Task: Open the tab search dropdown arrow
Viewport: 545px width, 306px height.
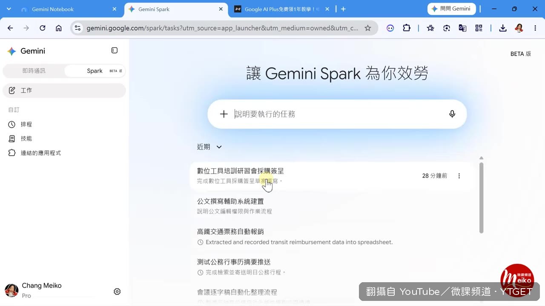Action: coord(9,9)
